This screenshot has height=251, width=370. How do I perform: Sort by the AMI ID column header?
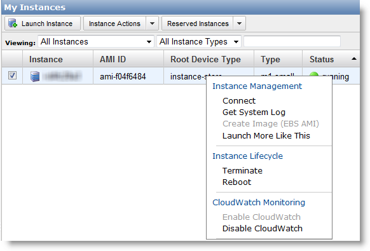(x=113, y=59)
